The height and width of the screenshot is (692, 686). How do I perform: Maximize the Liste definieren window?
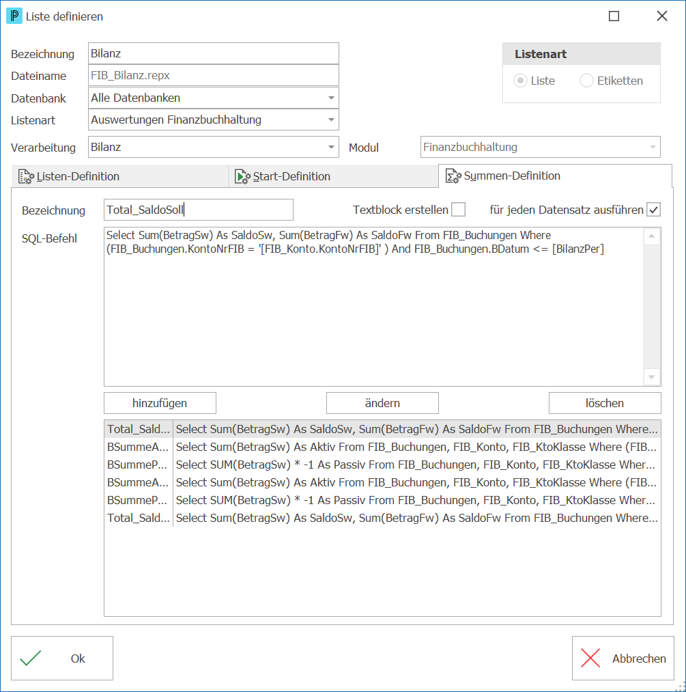tap(614, 16)
